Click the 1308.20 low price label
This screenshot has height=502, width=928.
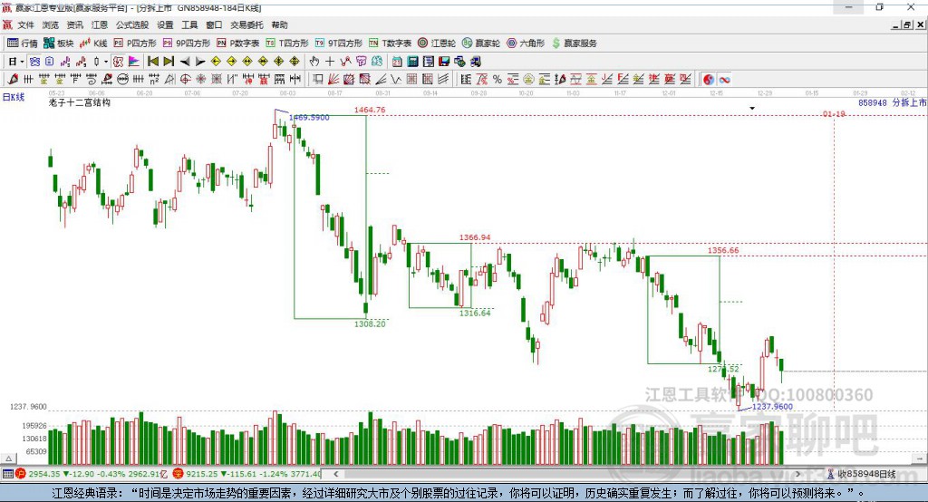(x=370, y=323)
